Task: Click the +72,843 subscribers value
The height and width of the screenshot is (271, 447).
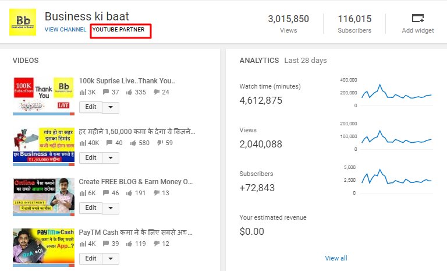Action: tap(257, 188)
